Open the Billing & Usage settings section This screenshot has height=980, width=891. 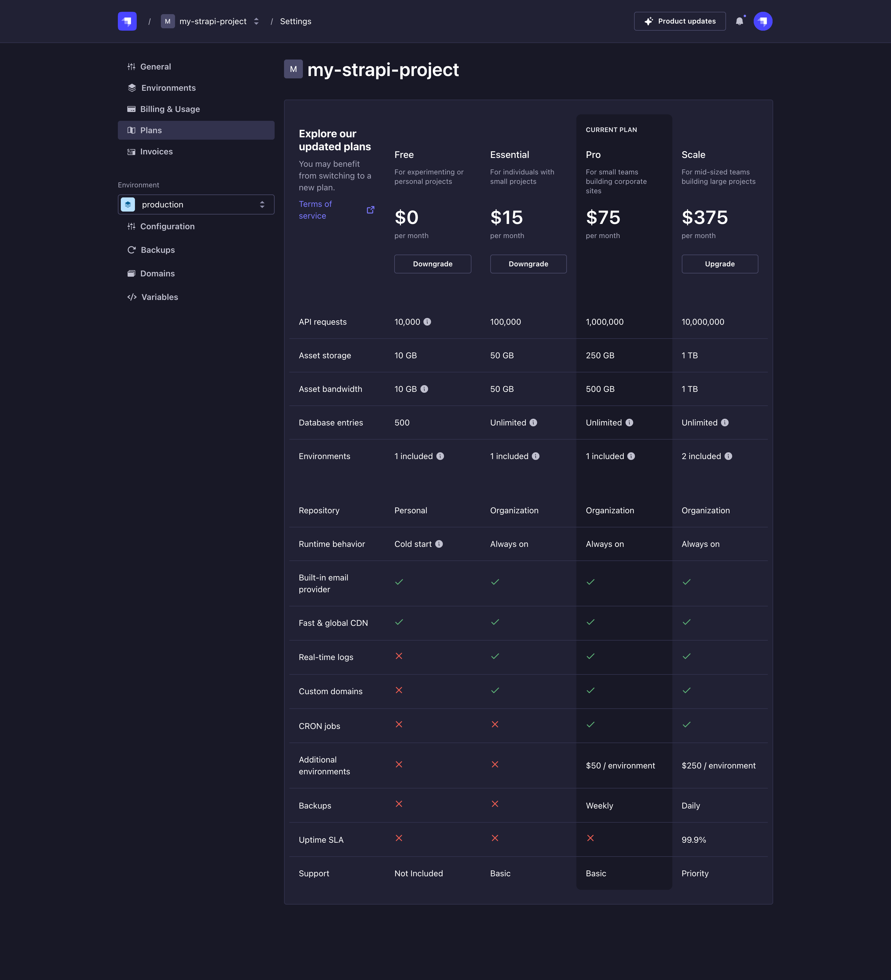170,109
